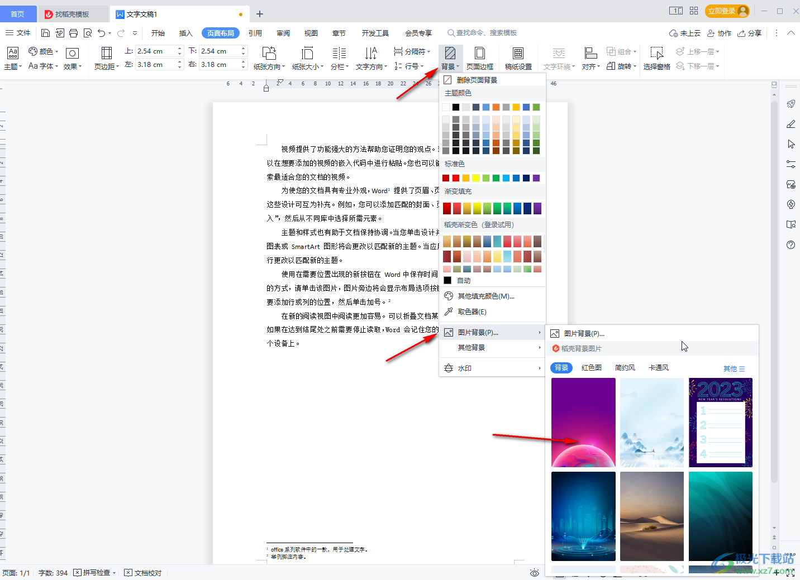Click the Not in Cloud (未上云) button
Screen dimensions: 800x580
(685, 33)
